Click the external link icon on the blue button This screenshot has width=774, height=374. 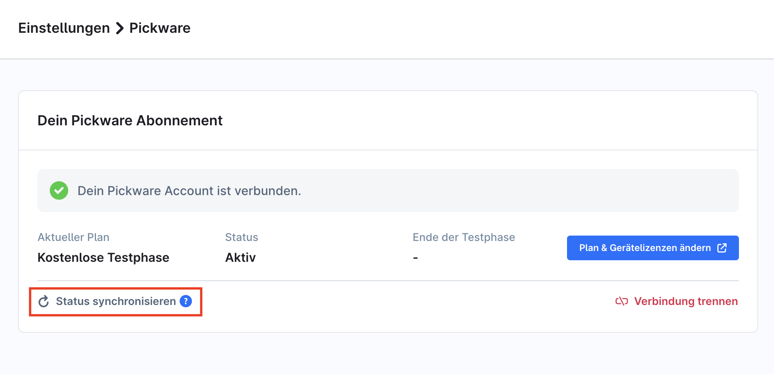tap(722, 248)
